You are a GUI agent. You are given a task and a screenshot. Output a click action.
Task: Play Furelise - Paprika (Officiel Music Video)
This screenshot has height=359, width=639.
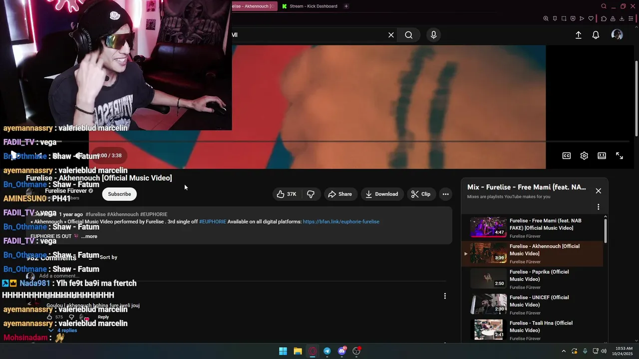coord(532,279)
